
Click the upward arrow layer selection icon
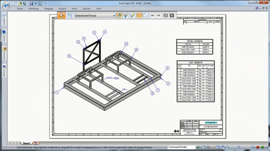click(120, 15)
